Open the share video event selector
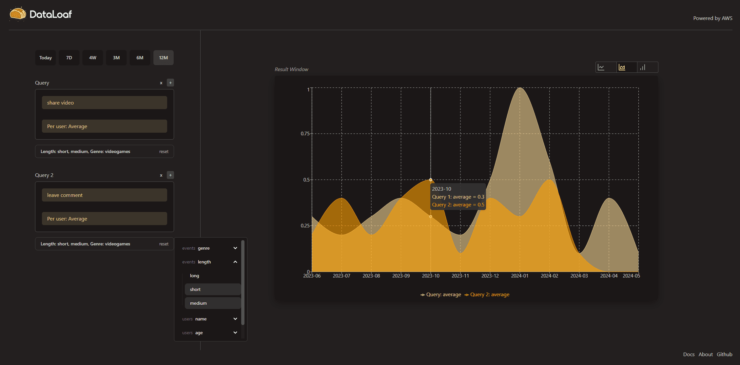Screen dimensions: 740x365 [104, 103]
